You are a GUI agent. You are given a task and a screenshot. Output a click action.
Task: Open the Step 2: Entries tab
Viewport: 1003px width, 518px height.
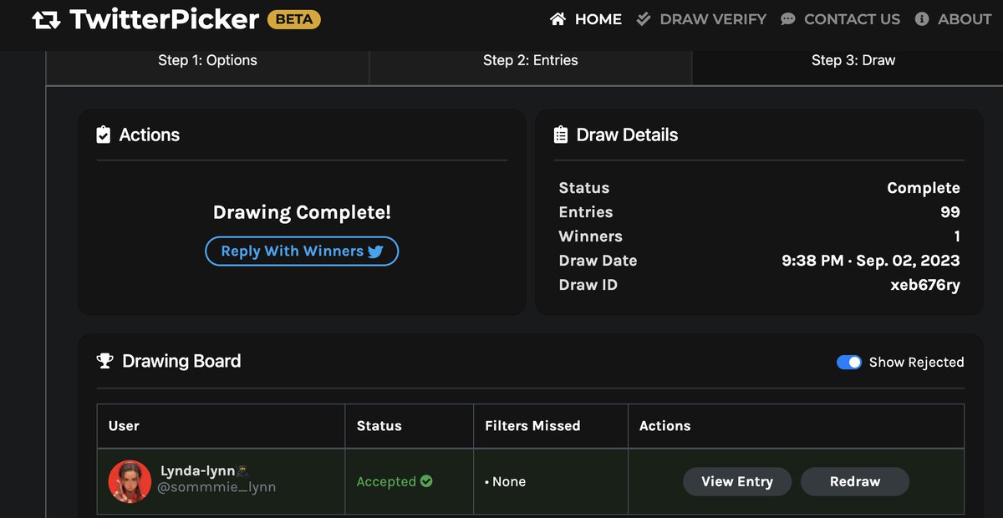530,60
